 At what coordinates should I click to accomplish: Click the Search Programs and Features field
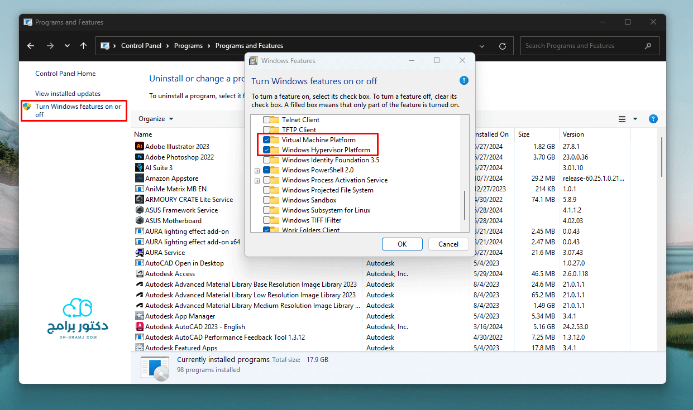pyautogui.click(x=590, y=46)
